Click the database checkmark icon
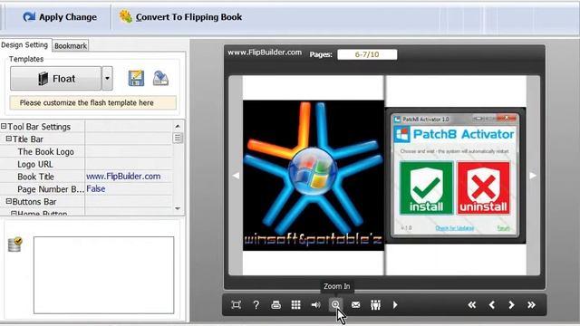The height and width of the screenshot is (326, 580). click(x=15, y=244)
